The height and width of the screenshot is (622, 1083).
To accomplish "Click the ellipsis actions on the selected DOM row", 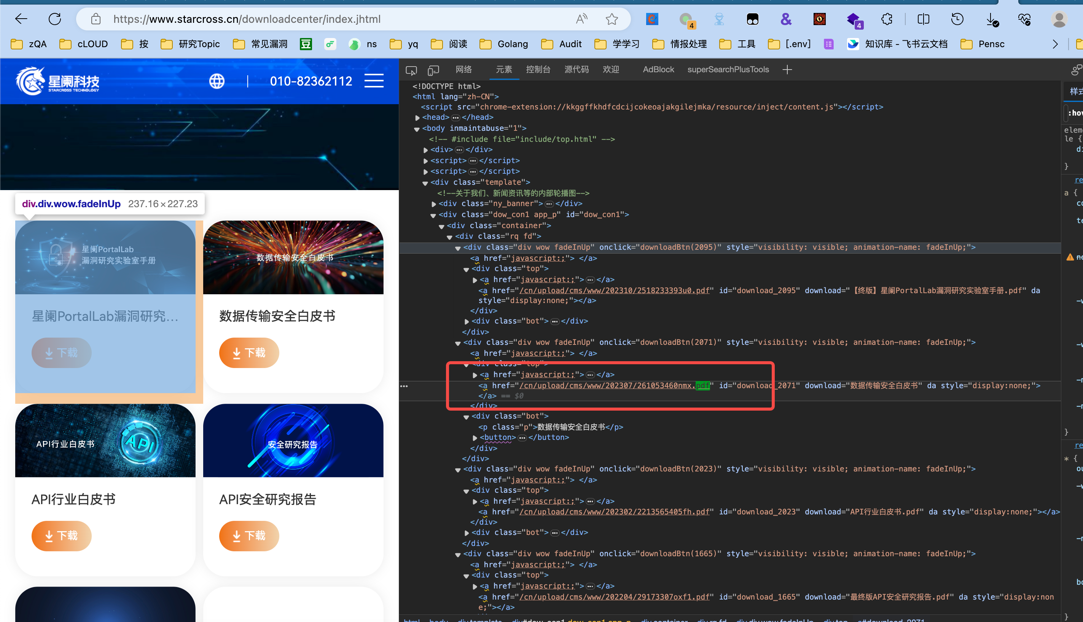I will (x=404, y=386).
